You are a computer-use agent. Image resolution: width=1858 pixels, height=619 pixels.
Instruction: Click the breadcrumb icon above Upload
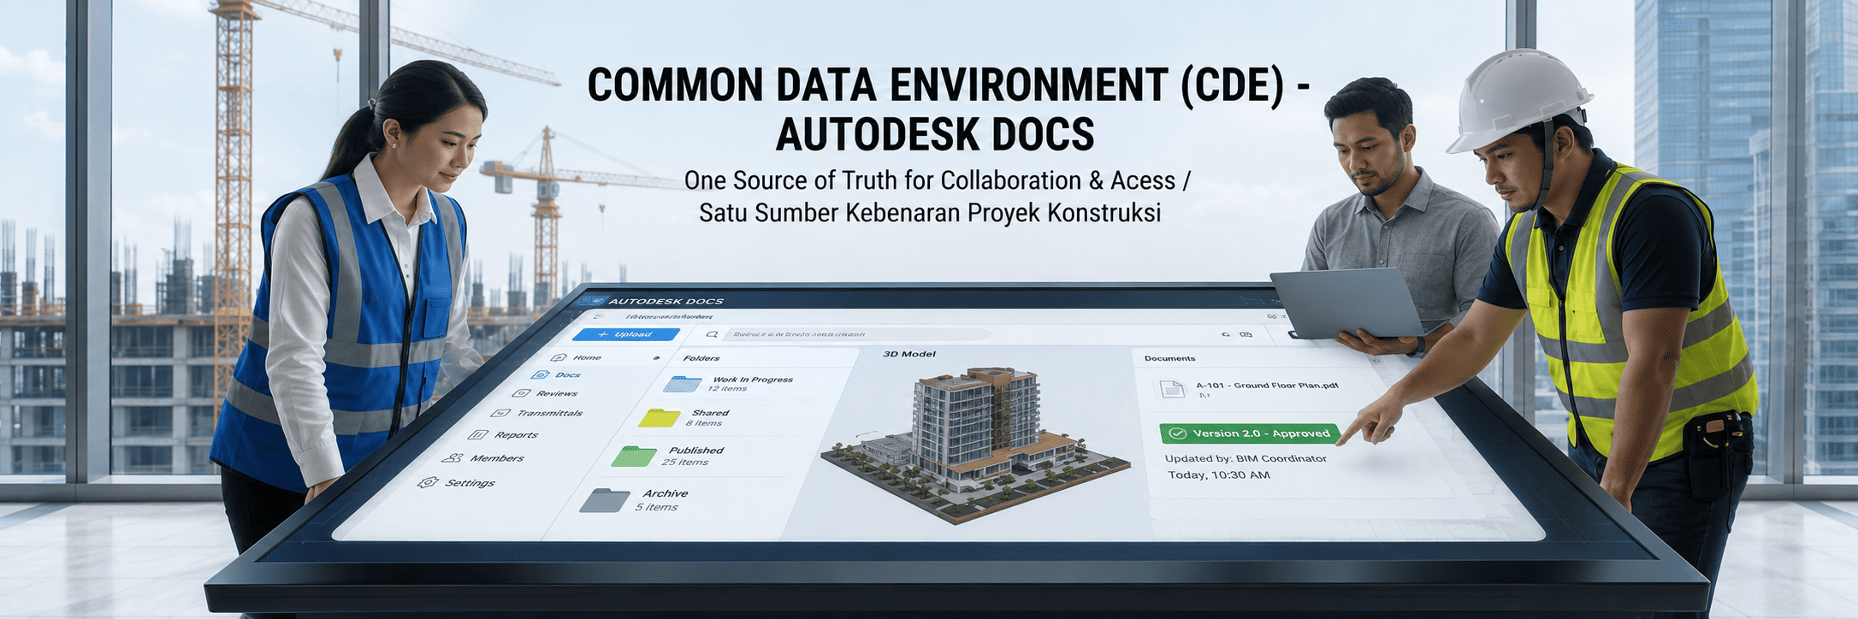[x=598, y=316]
